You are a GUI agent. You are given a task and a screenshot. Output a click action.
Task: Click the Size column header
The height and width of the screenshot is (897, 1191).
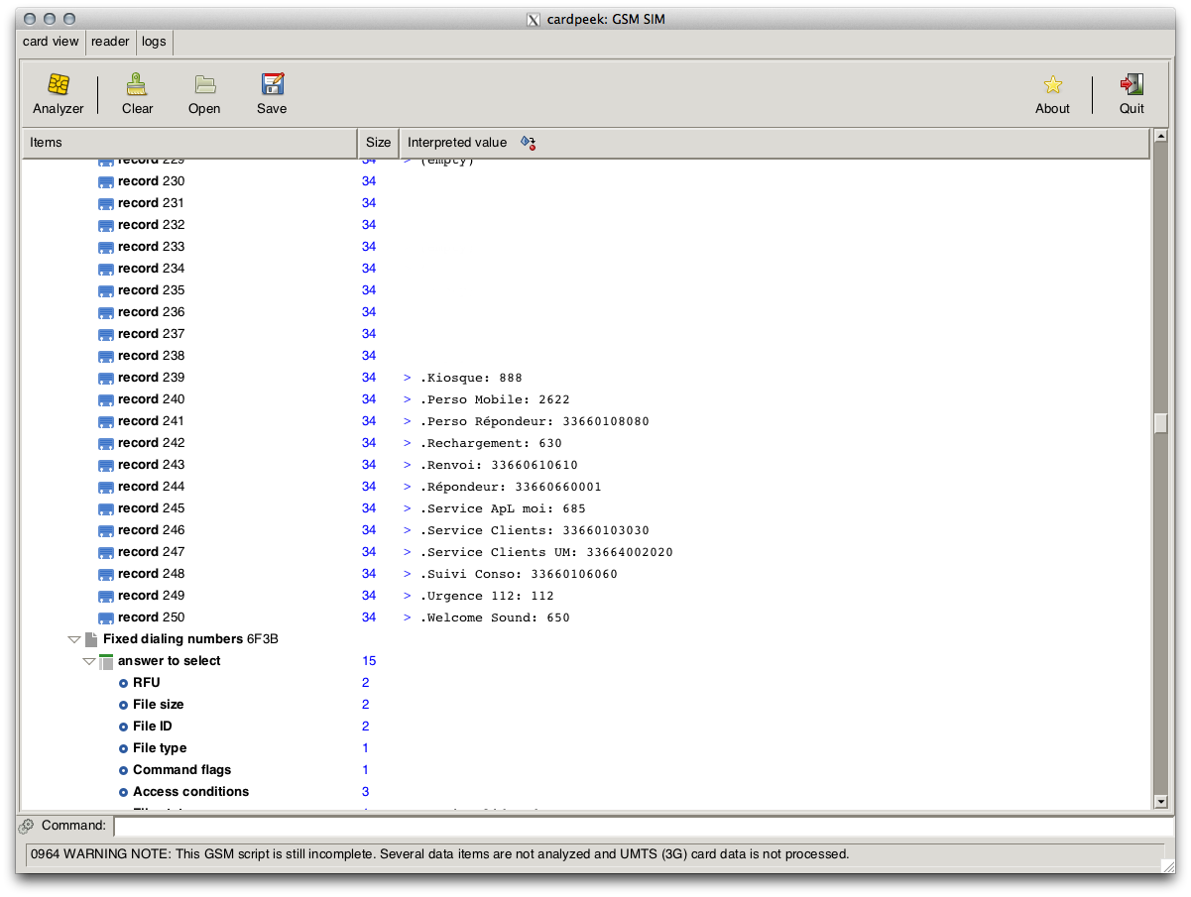click(x=378, y=143)
